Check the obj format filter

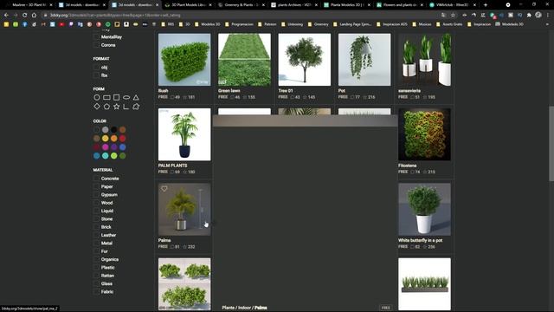tap(96, 68)
